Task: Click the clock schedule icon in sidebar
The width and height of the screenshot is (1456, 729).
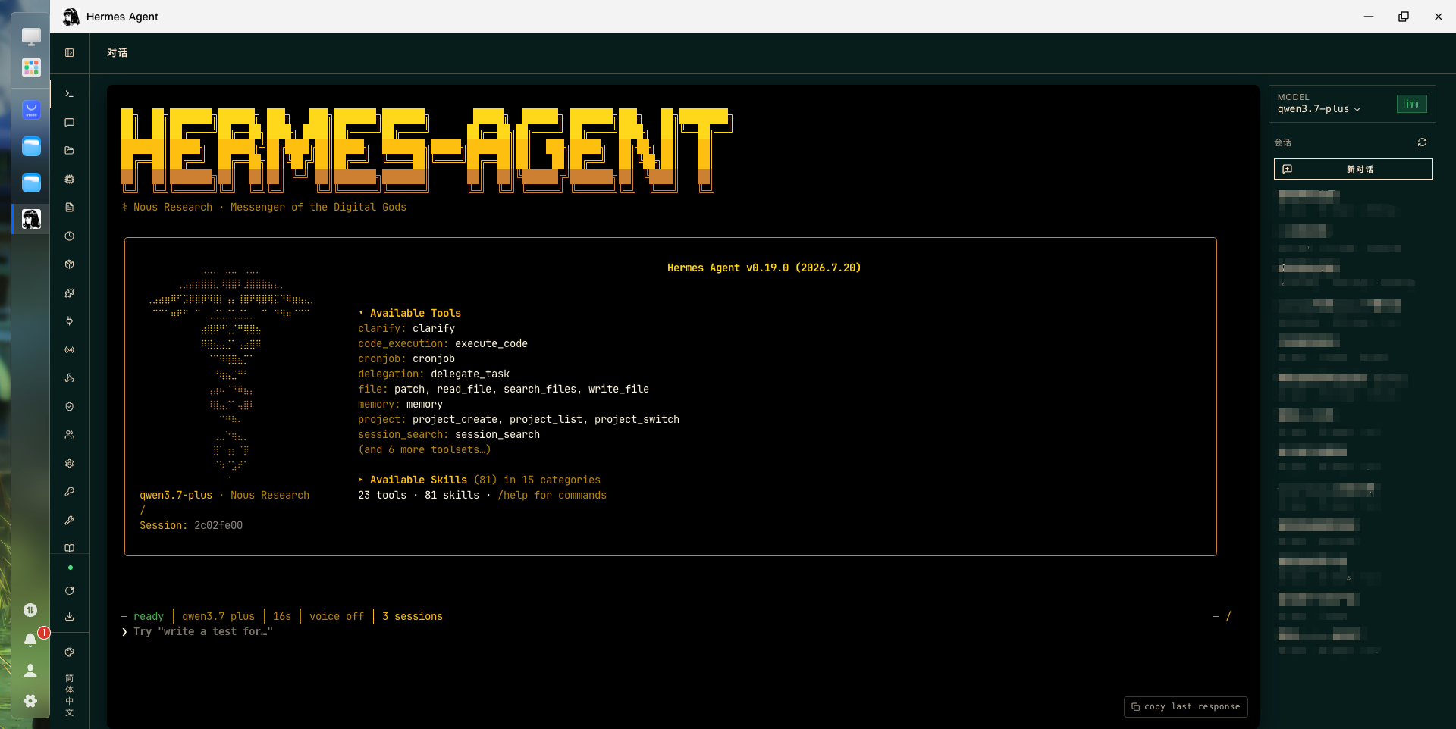Action: (x=69, y=236)
